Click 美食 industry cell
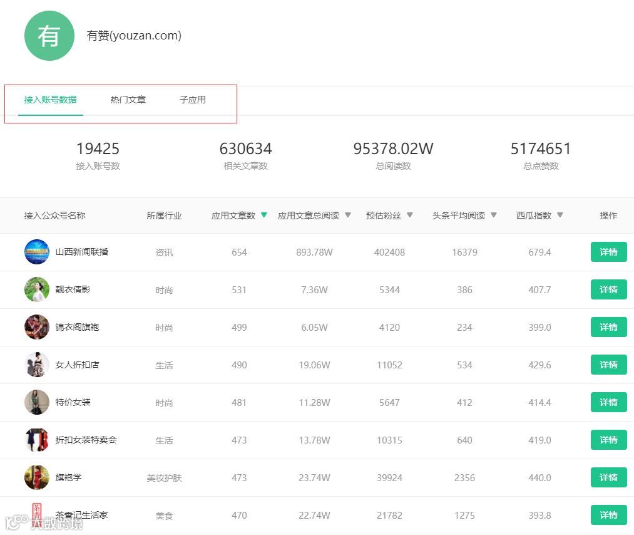 tap(164, 516)
